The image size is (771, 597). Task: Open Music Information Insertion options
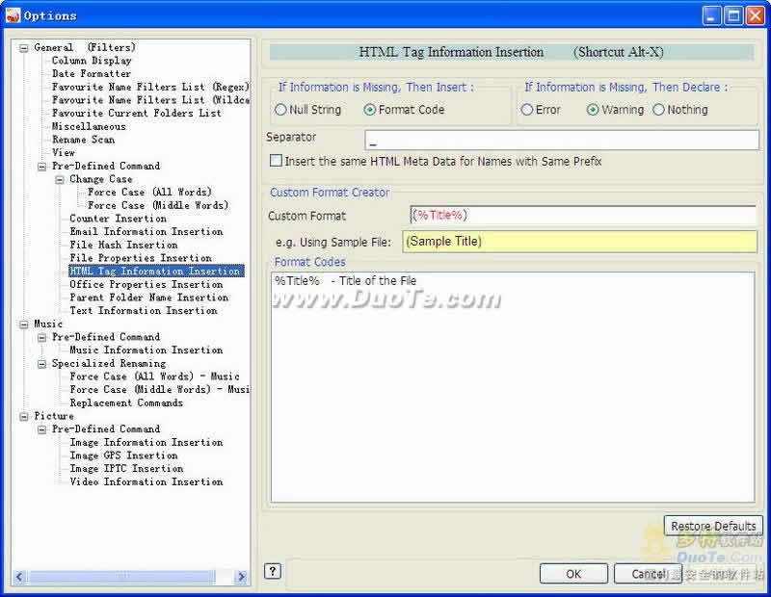[x=146, y=350]
